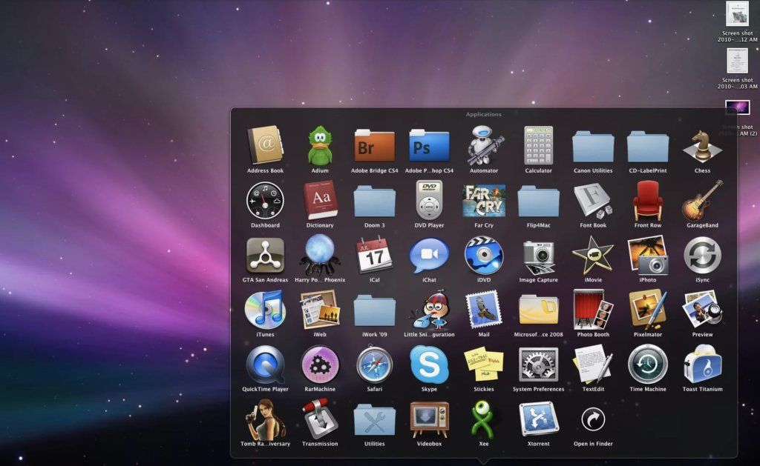Viewport: 760px width, 466px height.
Task: Launch the Adium green duck app
Action: (x=320, y=145)
